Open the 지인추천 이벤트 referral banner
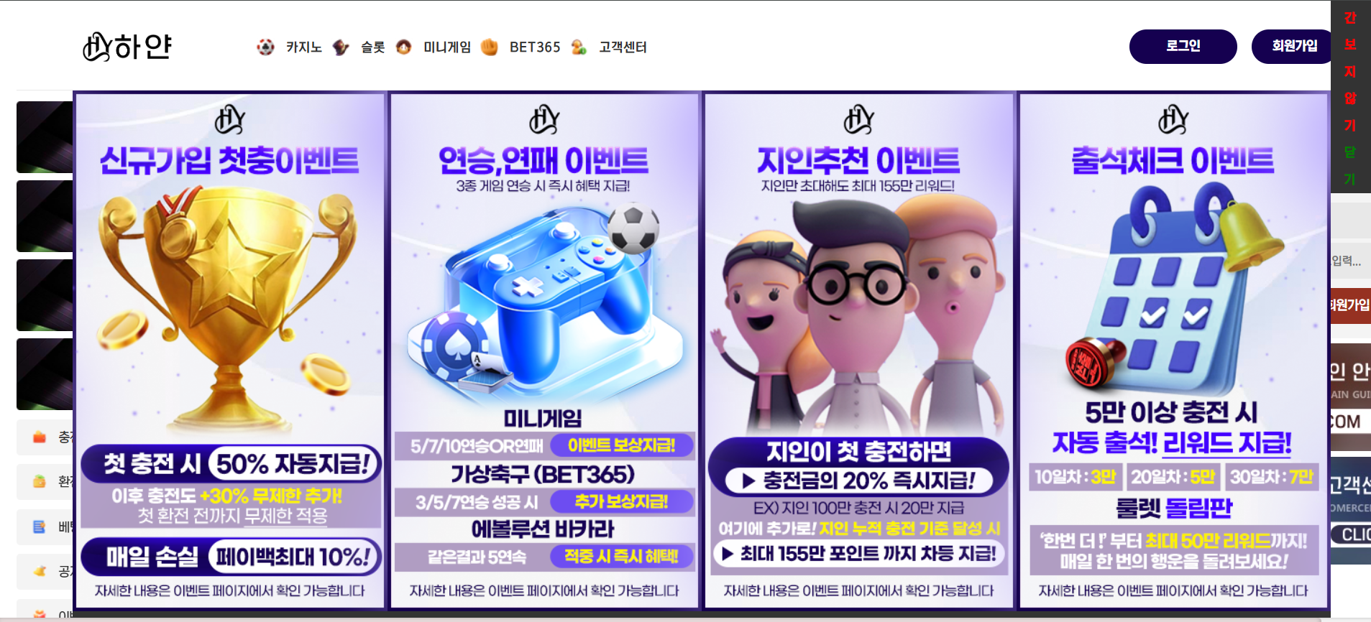This screenshot has width=1371, height=622. [x=858, y=351]
